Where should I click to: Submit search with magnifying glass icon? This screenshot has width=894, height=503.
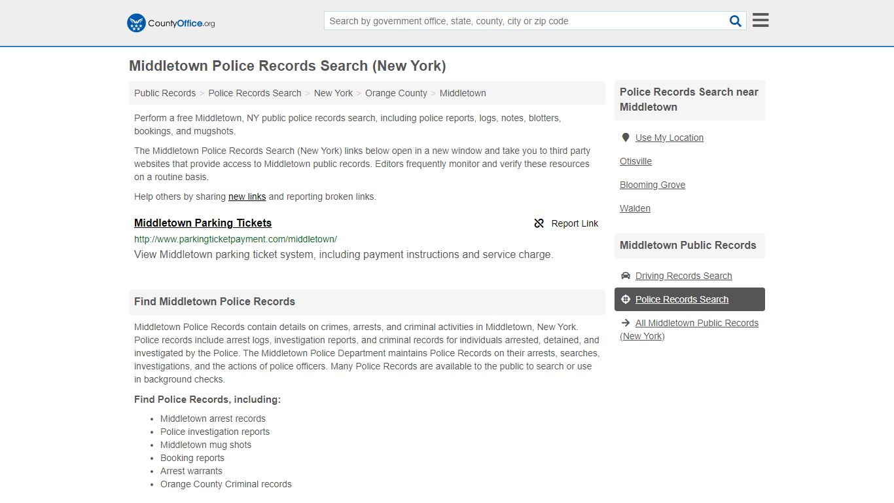point(736,21)
